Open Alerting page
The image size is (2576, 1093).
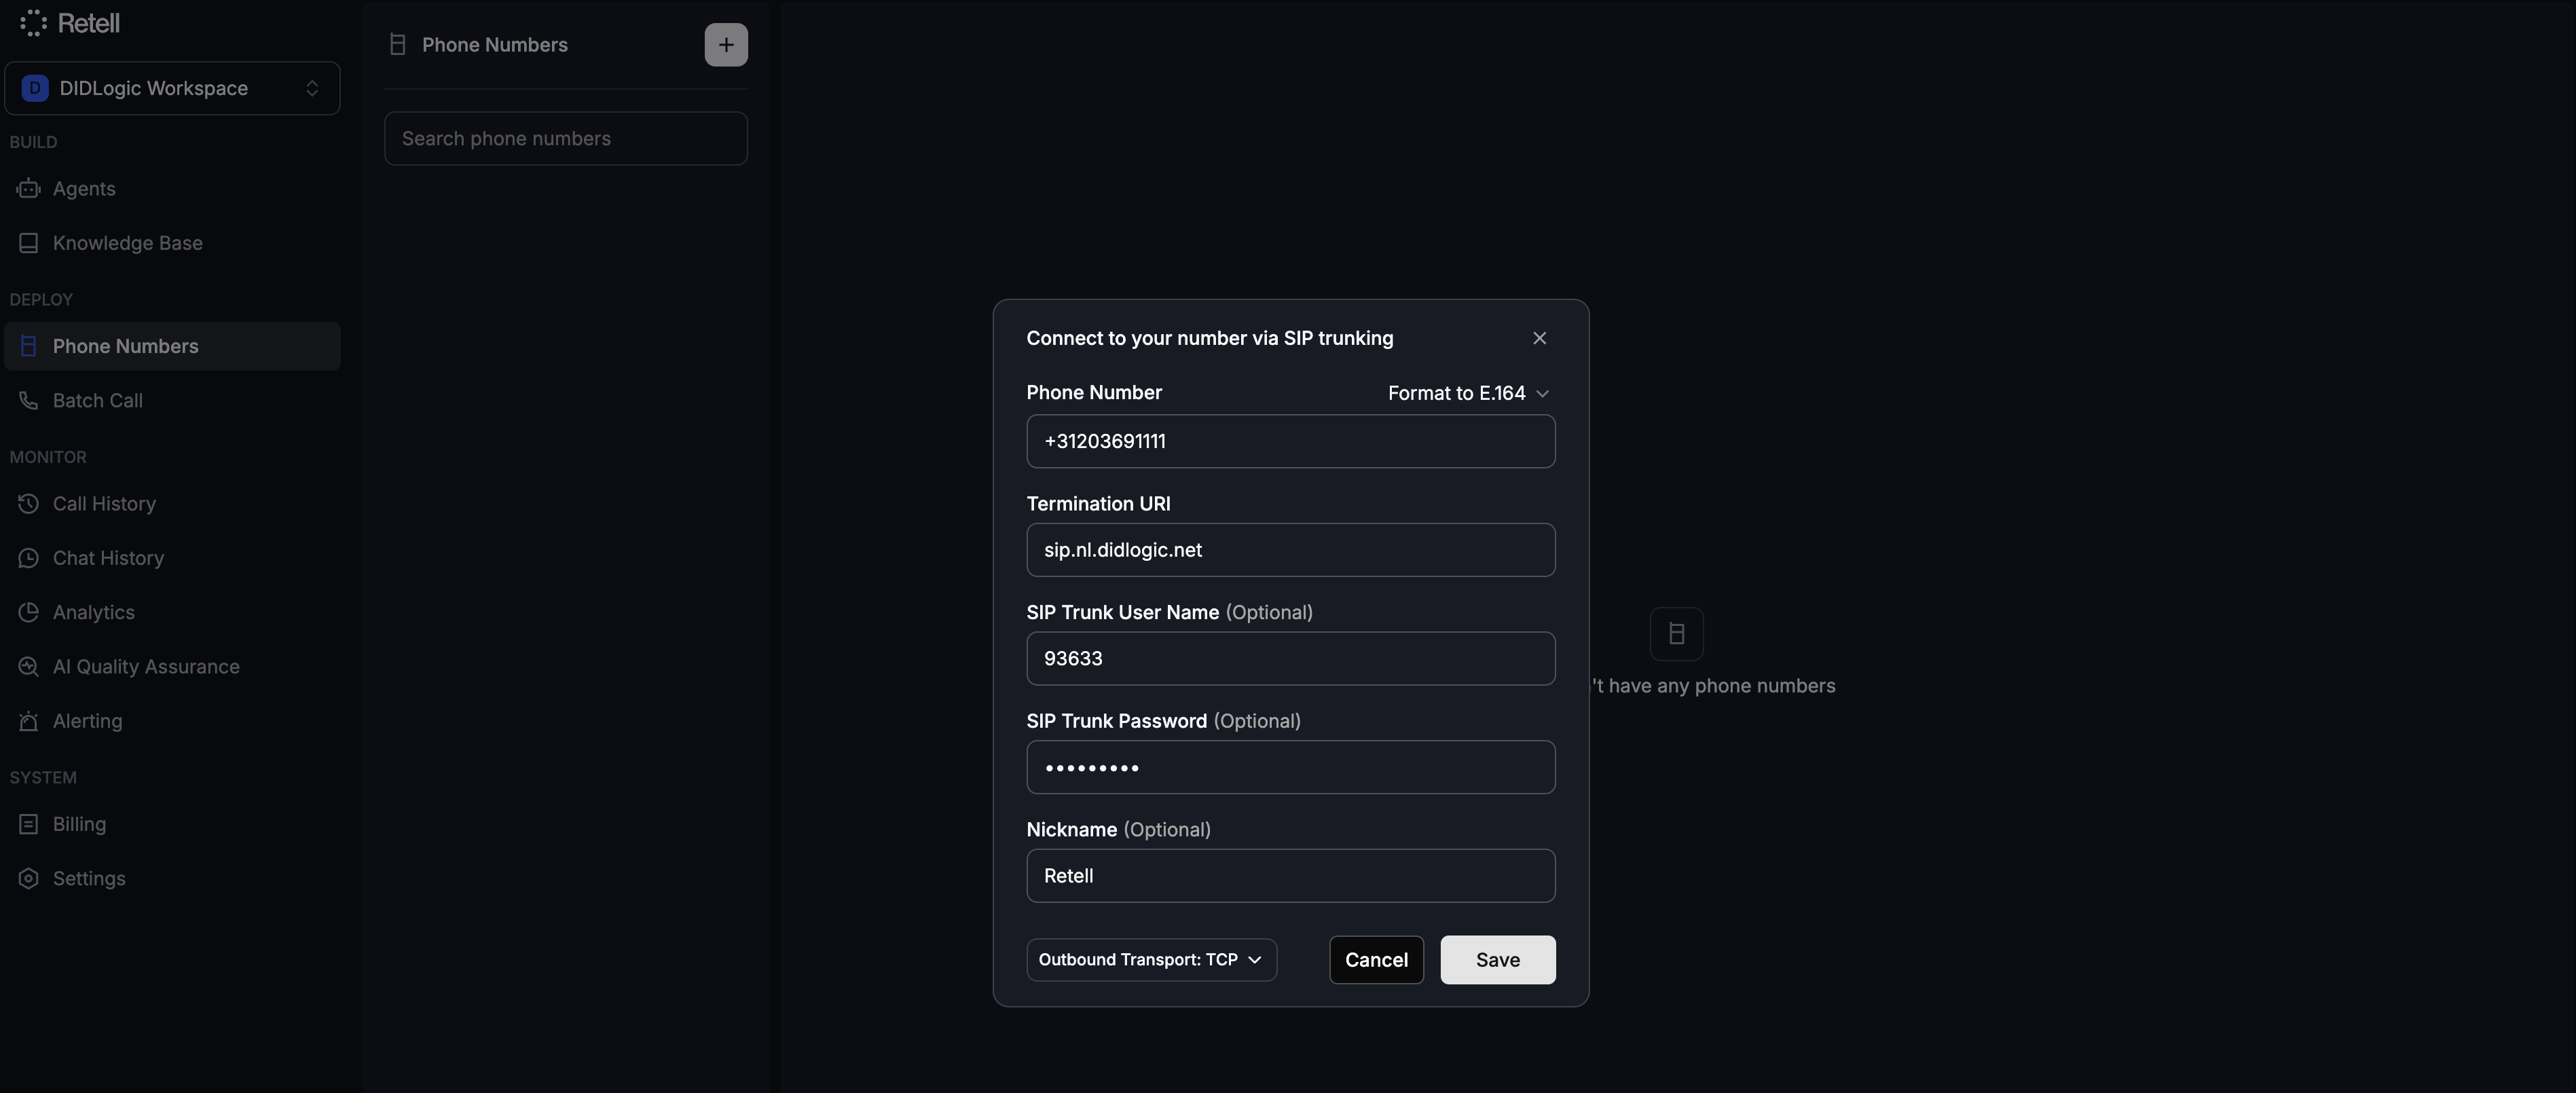pos(87,721)
